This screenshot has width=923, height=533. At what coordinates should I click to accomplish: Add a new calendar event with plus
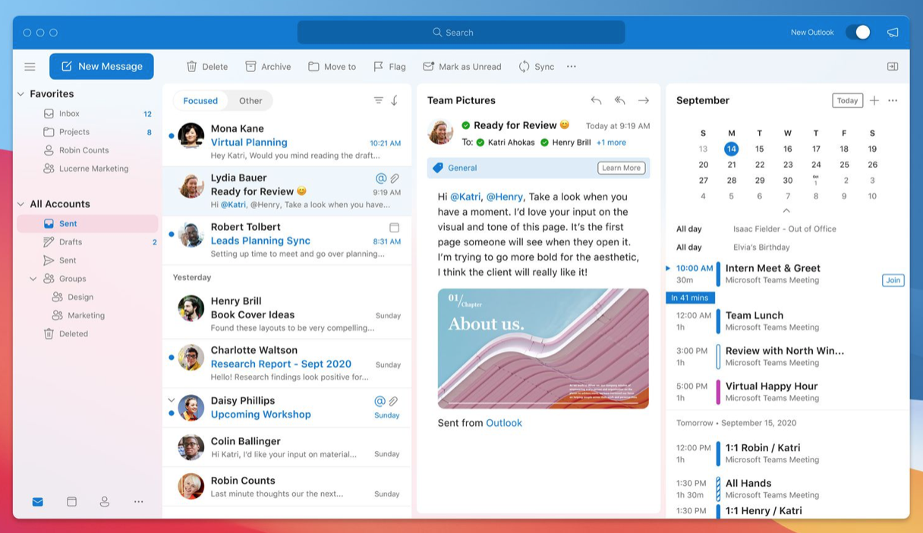(874, 100)
